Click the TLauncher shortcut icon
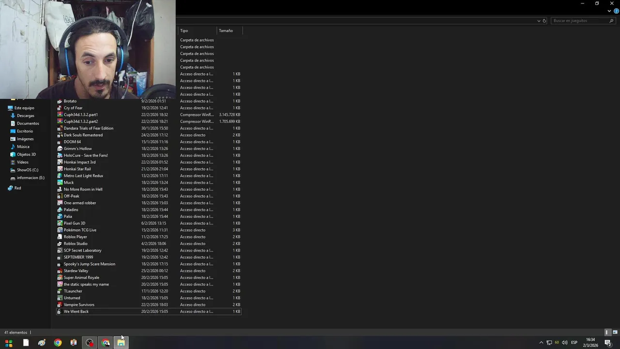 pos(60,291)
